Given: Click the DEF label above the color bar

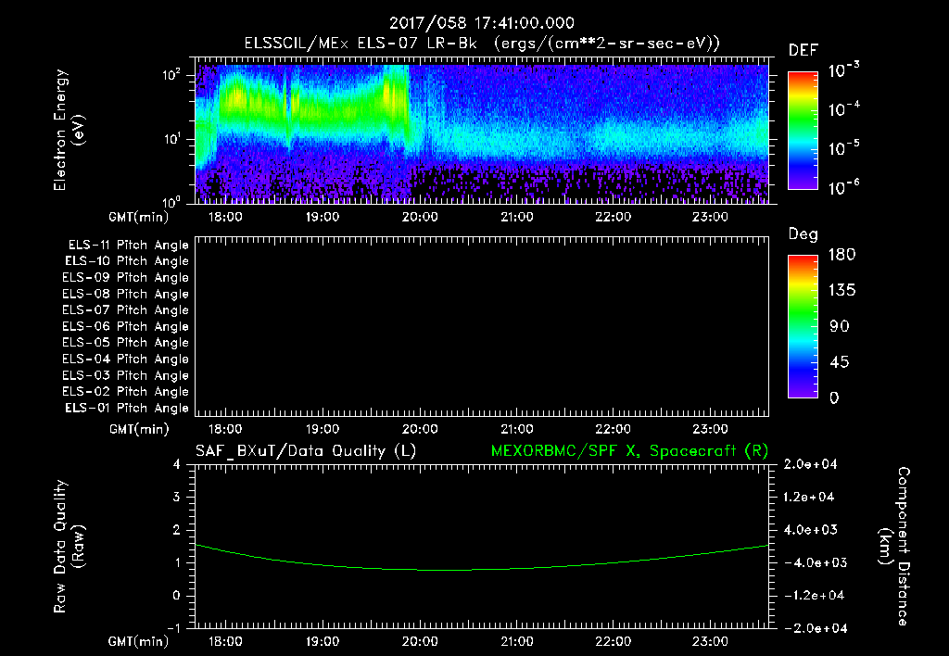Looking at the screenshot, I should point(803,51).
